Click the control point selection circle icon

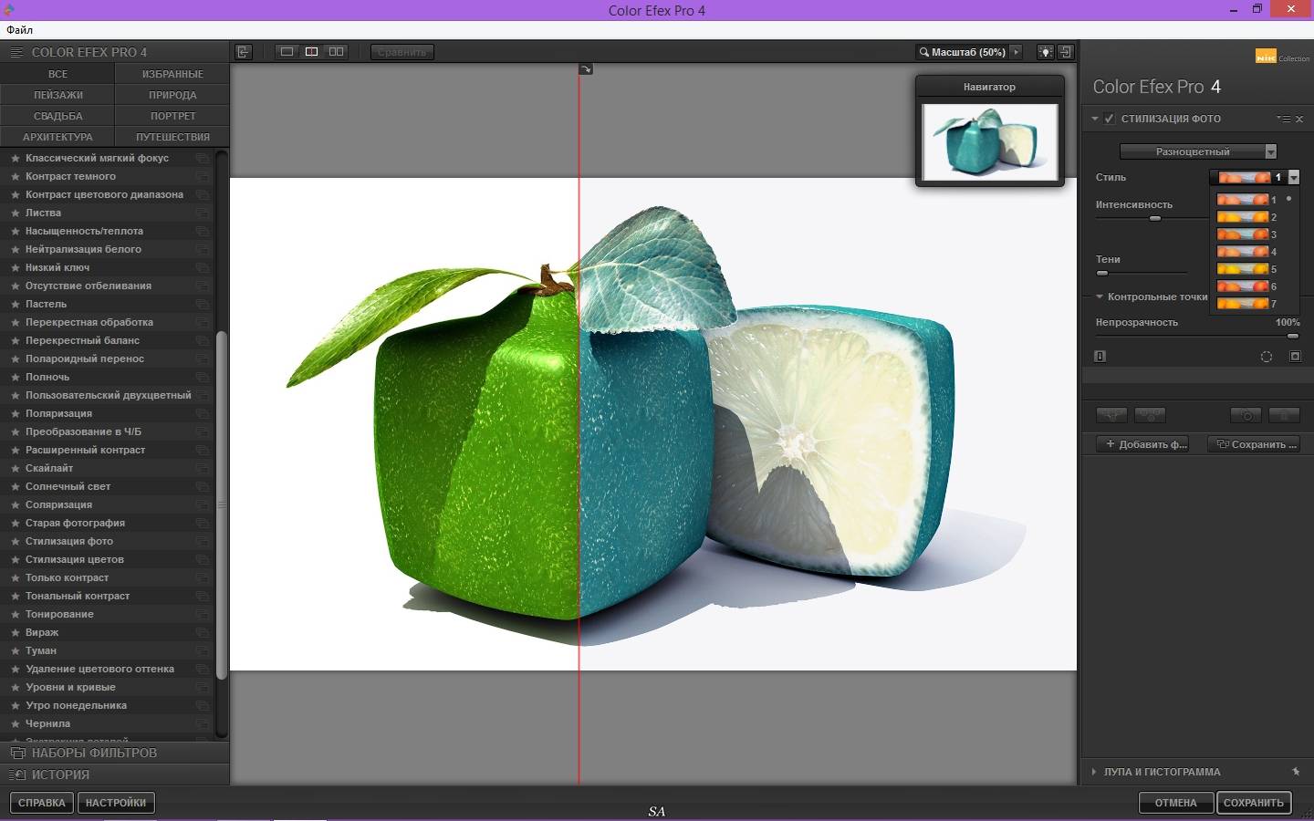click(x=1267, y=357)
